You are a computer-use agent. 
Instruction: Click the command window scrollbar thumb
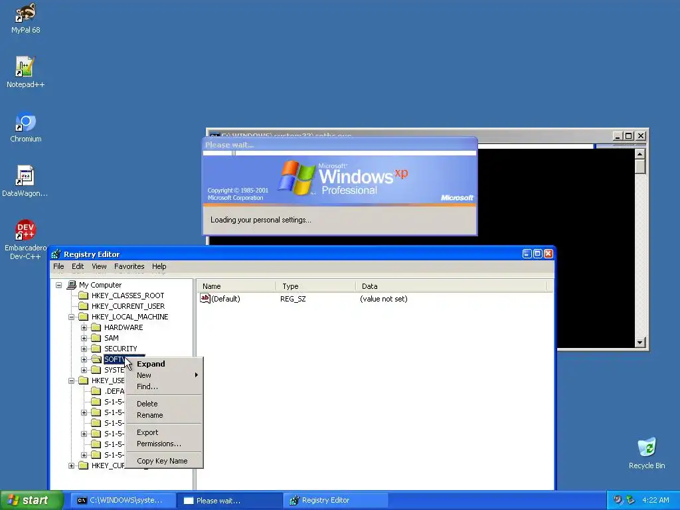point(640,167)
